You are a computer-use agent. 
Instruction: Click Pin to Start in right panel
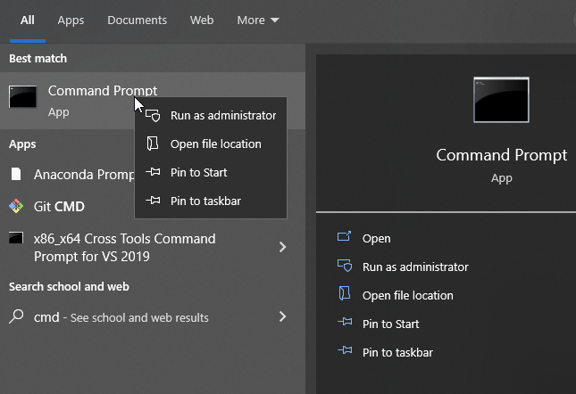(x=390, y=324)
